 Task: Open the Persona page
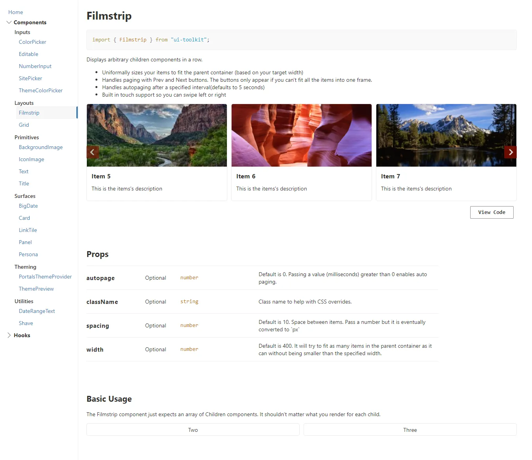click(x=28, y=254)
